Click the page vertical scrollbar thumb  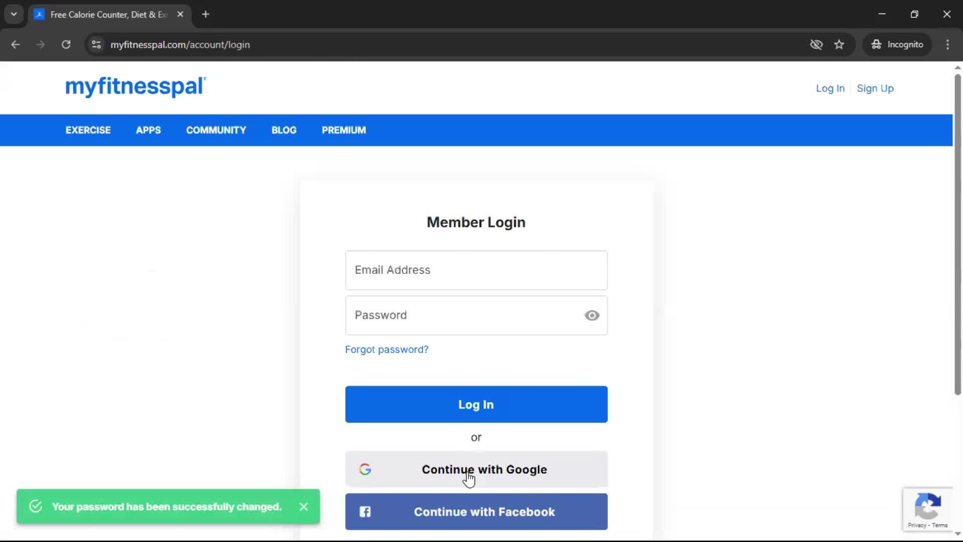(957, 234)
